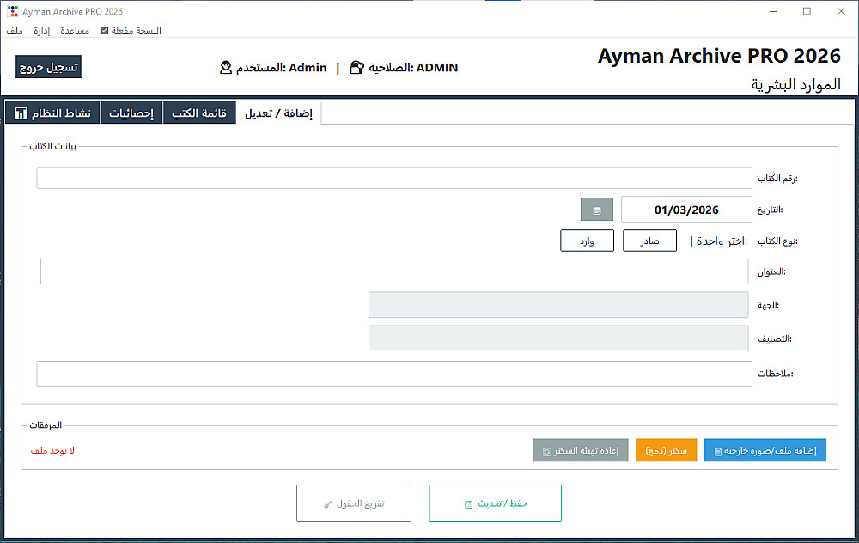The image size is (859, 543).
Task: Click the حفظ / تحديث save button
Action: [496, 503]
